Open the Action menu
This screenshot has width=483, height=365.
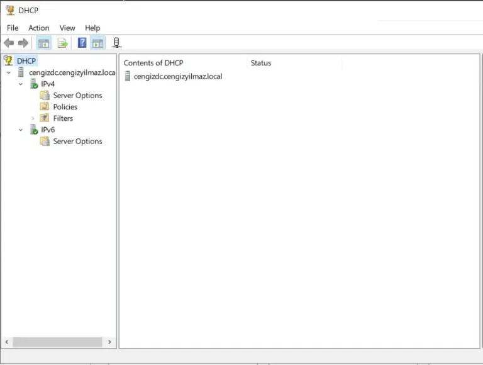coord(38,28)
